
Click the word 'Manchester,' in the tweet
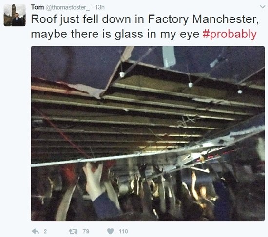tap(226, 19)
